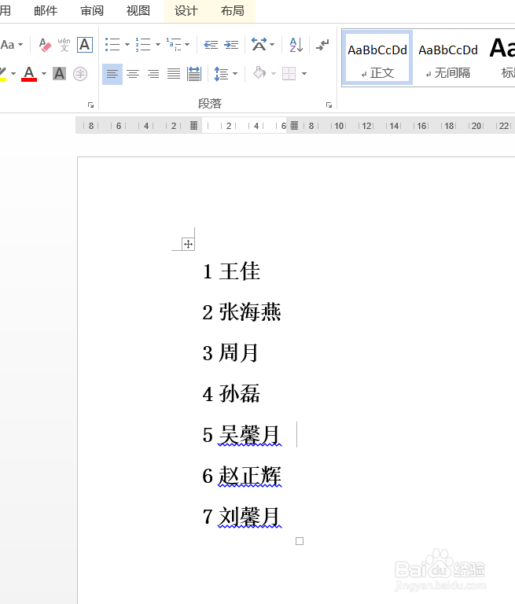Click the Decrease Indent icon
Viewport: 515px width, 604px height.
211,45
